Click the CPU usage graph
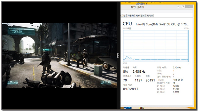This screenshot has width=198, height=111. (x=156, y=46)
